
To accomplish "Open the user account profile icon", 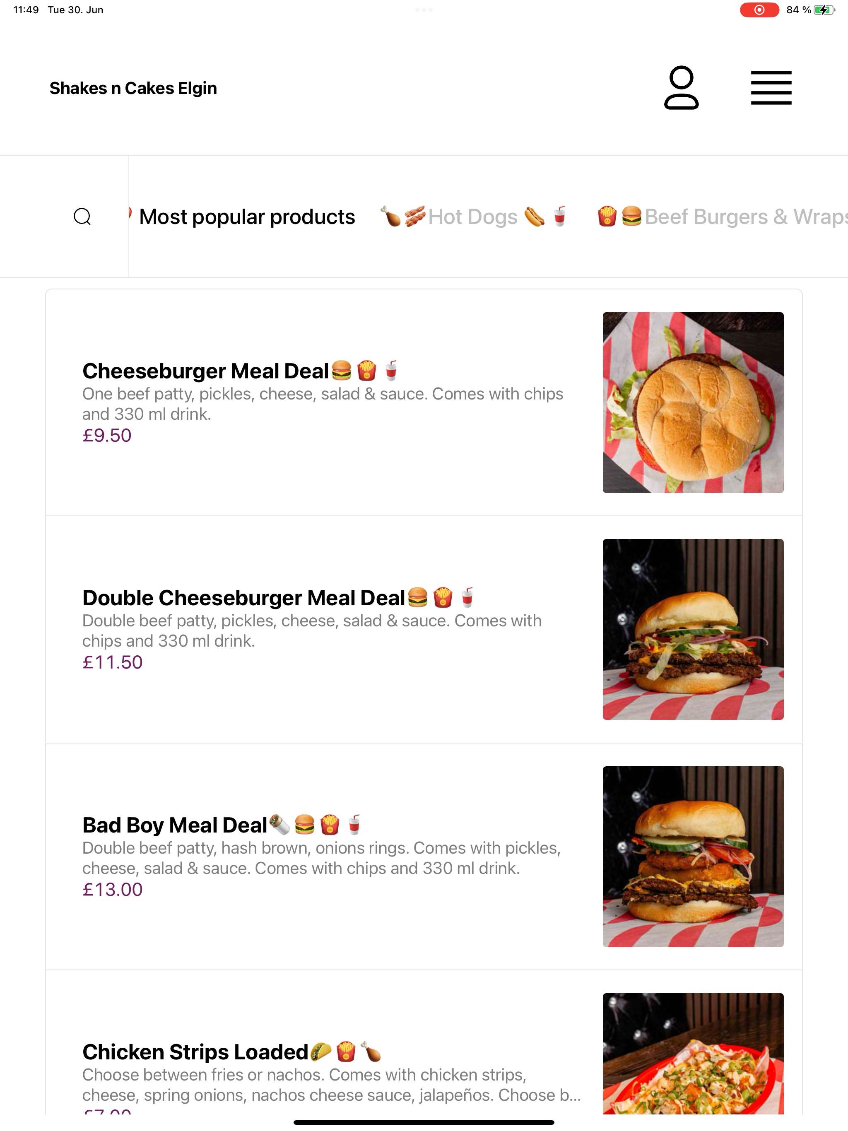I will pos(681,87).
